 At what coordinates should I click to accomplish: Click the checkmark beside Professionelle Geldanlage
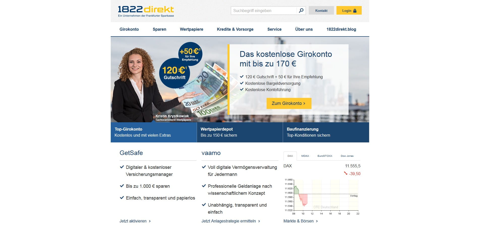pos(204,186)
